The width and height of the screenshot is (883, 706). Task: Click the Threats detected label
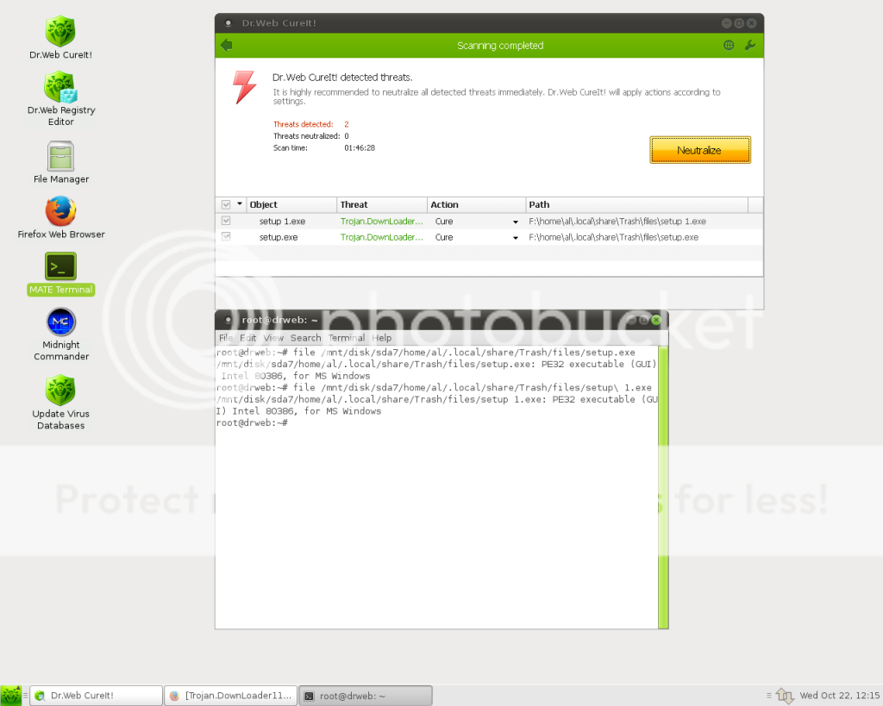[303, 124]
